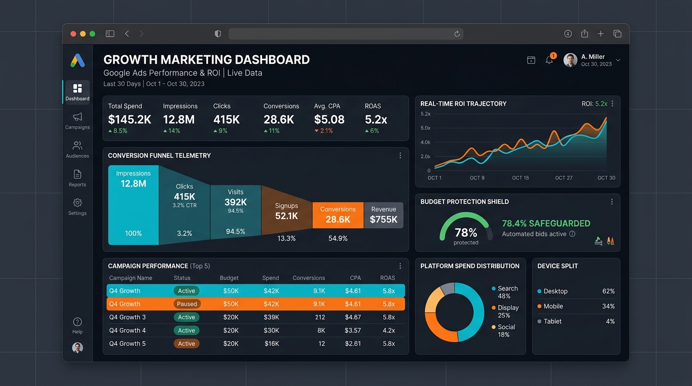This screenshot has height=386, width=692.
Task: Click A. Miller profile photo
Action: pyautogui.click(x=570, y=60)
